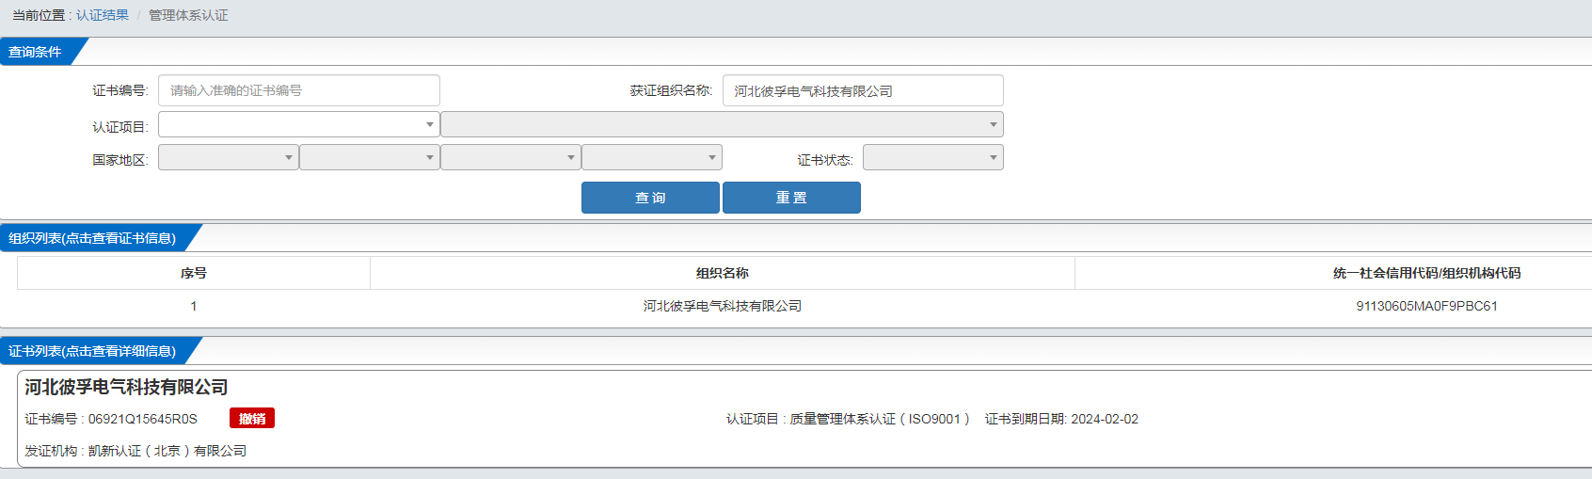Click issuing body 凯新认证(北京)有限公司

167,451
